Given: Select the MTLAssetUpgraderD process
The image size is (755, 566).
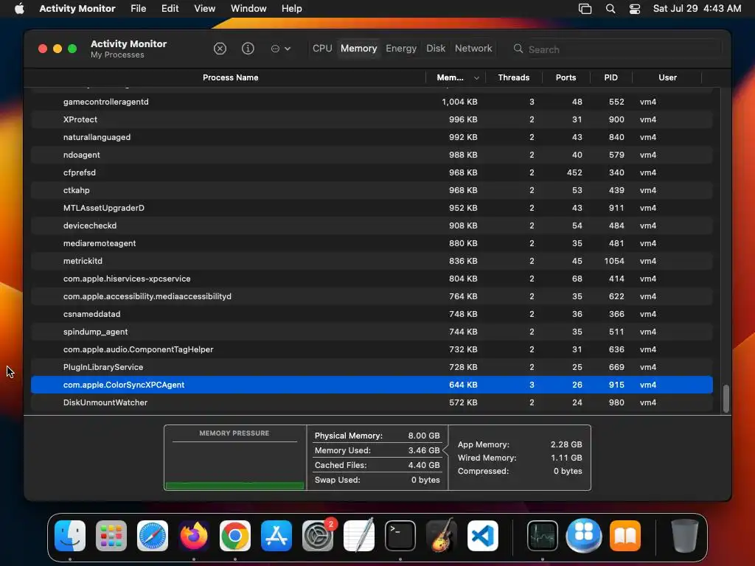Looking at the screenshot, I should pyautogui.click(x=372, y=208).
